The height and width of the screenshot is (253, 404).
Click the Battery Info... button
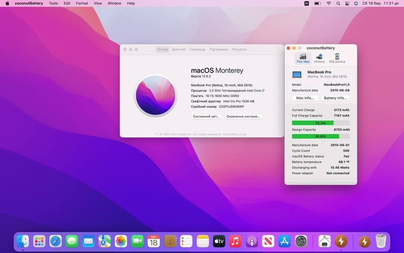pos(335,98)
